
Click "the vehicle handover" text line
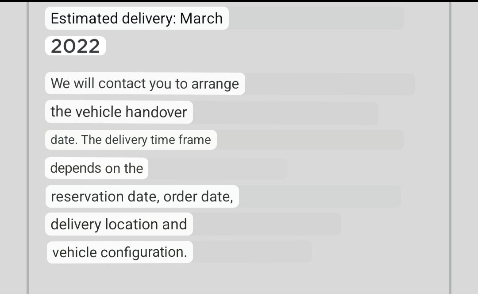[119, 112]
